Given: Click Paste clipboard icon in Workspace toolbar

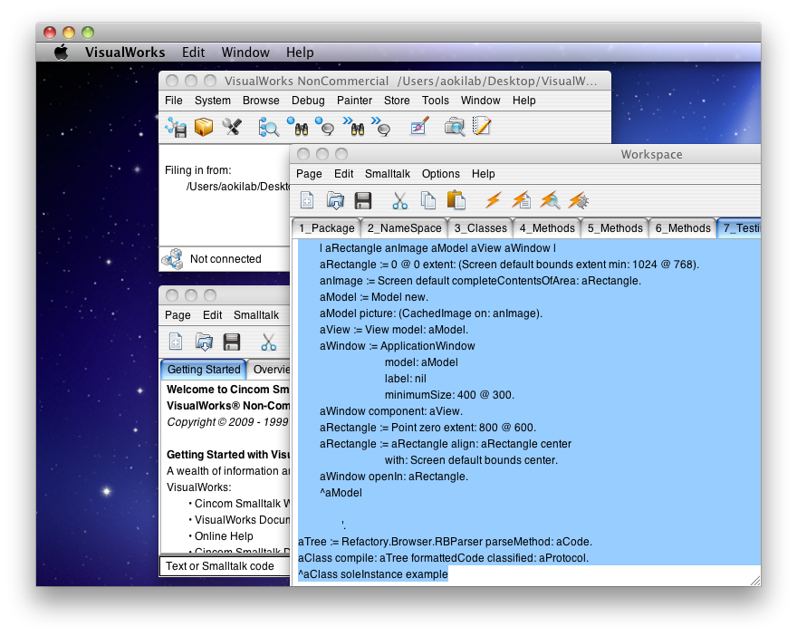Looking at the screenshot, I should click(456, 200).
